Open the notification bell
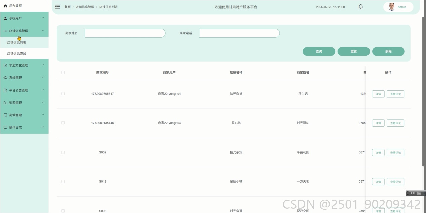 point(361,7)
